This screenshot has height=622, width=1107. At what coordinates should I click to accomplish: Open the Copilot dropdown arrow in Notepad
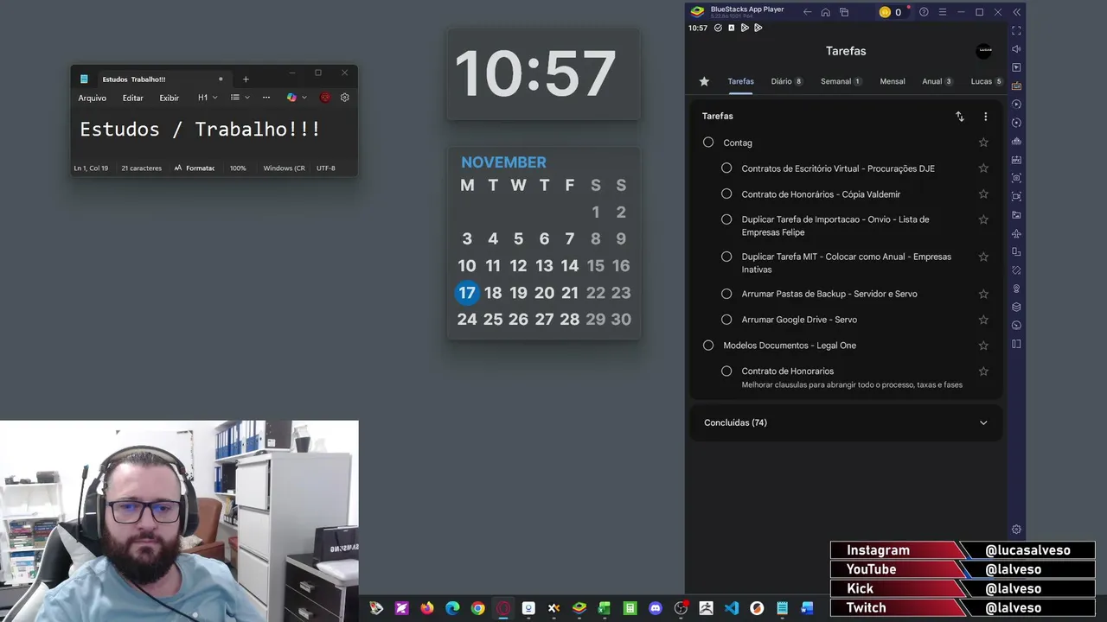tap(304, 98)
